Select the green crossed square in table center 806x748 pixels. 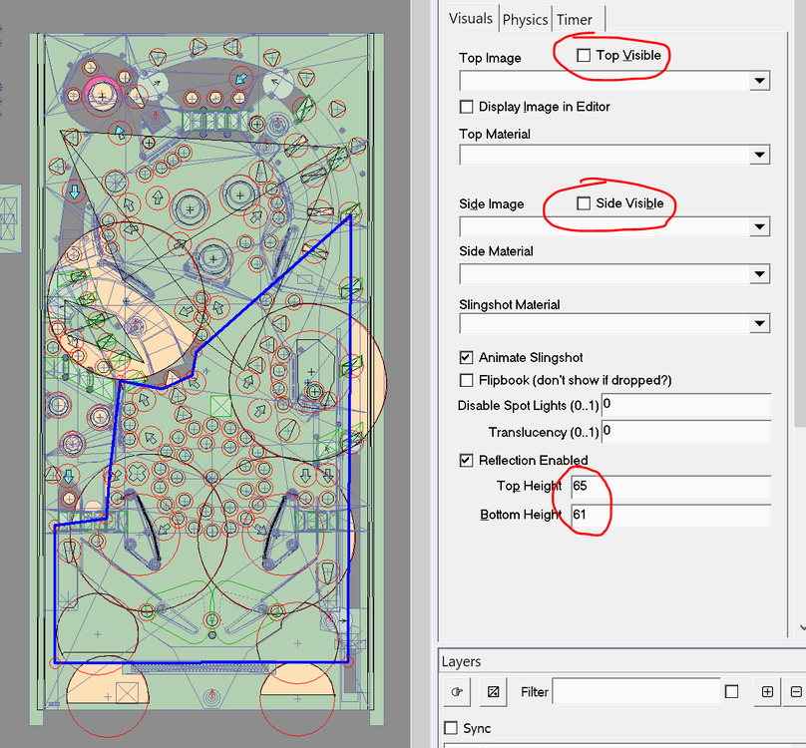click(221, 406)
